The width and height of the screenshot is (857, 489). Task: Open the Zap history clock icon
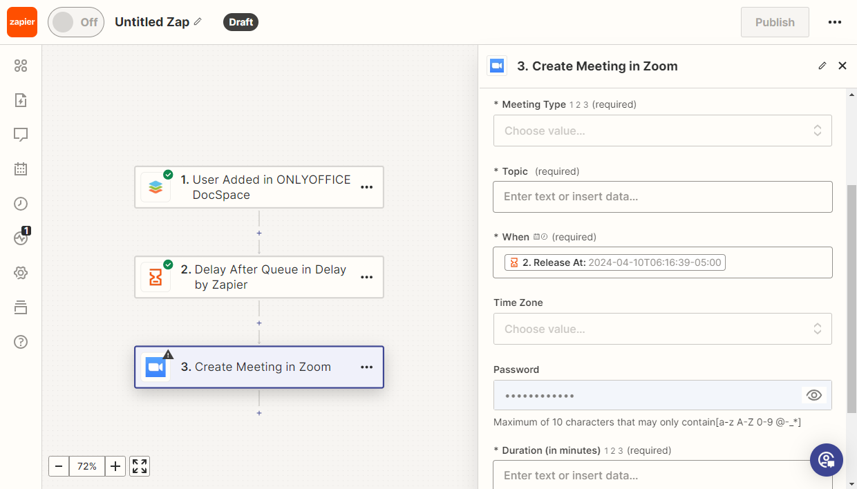(x=21, y=204)
